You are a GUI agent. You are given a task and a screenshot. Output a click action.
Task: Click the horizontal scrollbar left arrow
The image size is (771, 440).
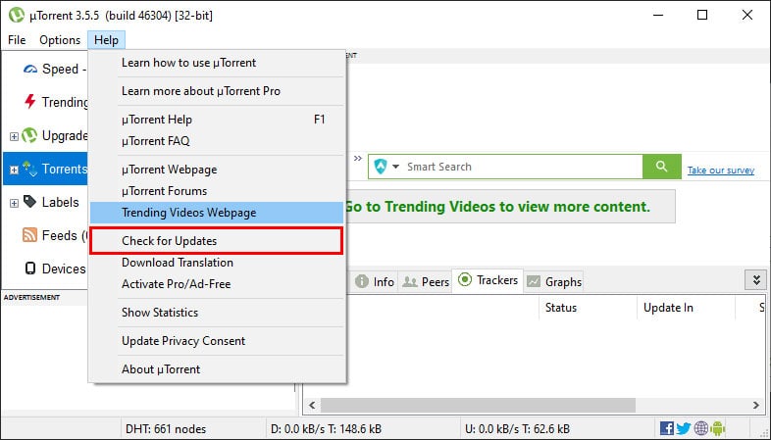coord(312,405)
